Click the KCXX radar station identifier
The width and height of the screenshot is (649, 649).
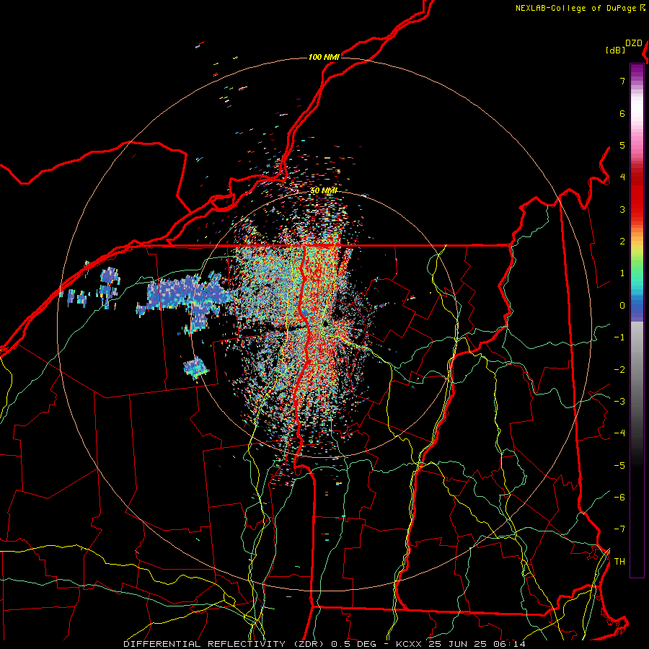[x=410, y=644]
